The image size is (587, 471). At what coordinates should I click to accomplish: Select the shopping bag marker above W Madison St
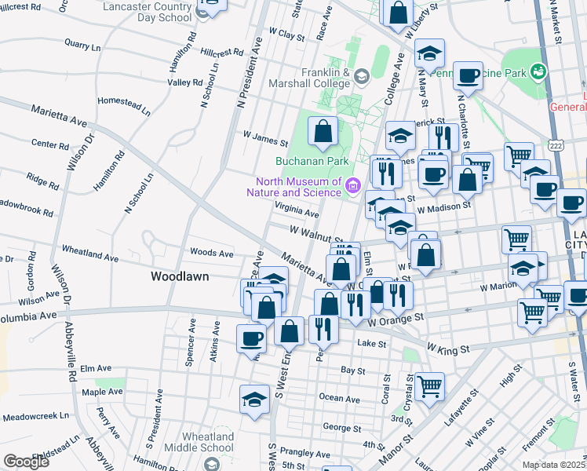[467, 181]
